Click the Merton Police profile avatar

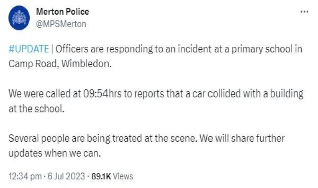point(19,18)
